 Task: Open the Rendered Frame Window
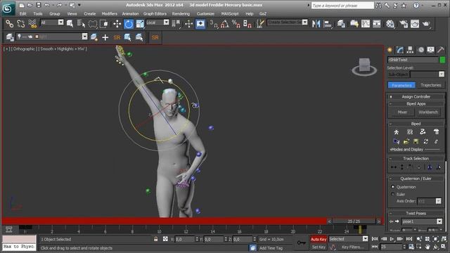pos(415,23)
